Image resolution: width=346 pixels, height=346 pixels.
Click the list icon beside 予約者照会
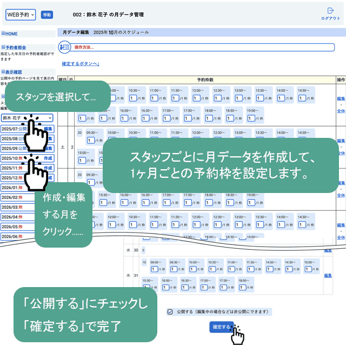click(x=3, y=47)
